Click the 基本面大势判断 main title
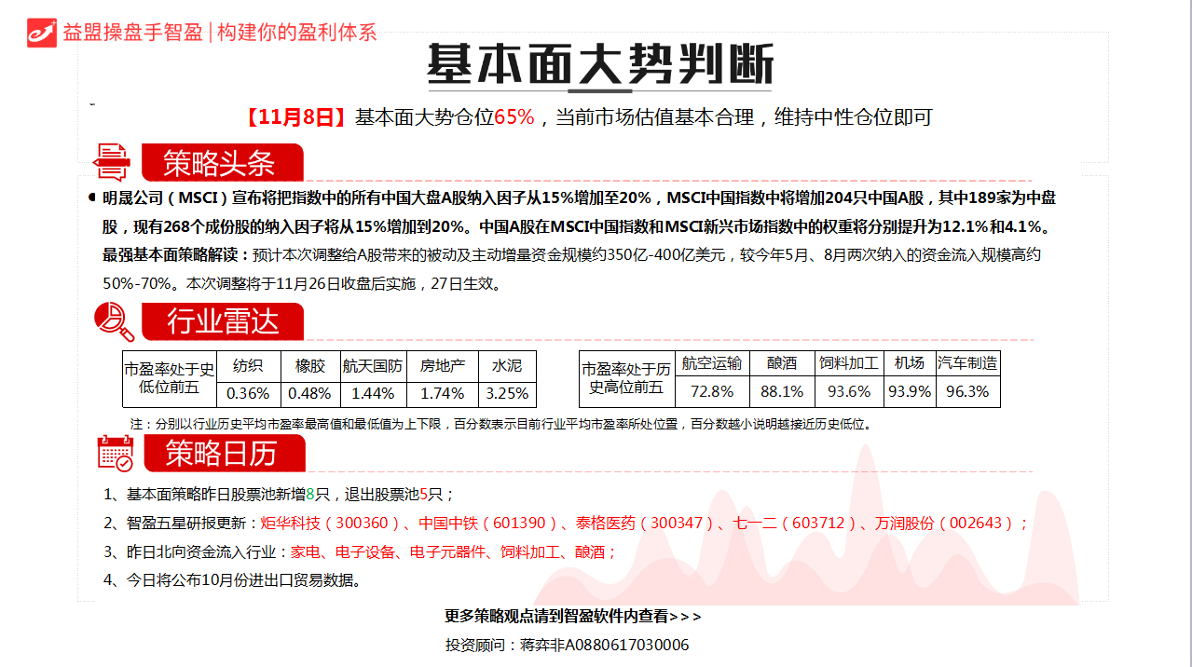 (x=599, y=65)
